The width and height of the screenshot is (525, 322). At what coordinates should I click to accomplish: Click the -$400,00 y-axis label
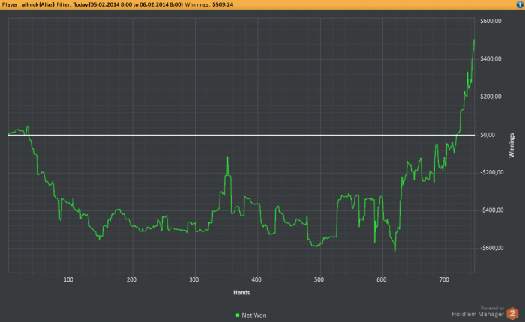[491, 210]
